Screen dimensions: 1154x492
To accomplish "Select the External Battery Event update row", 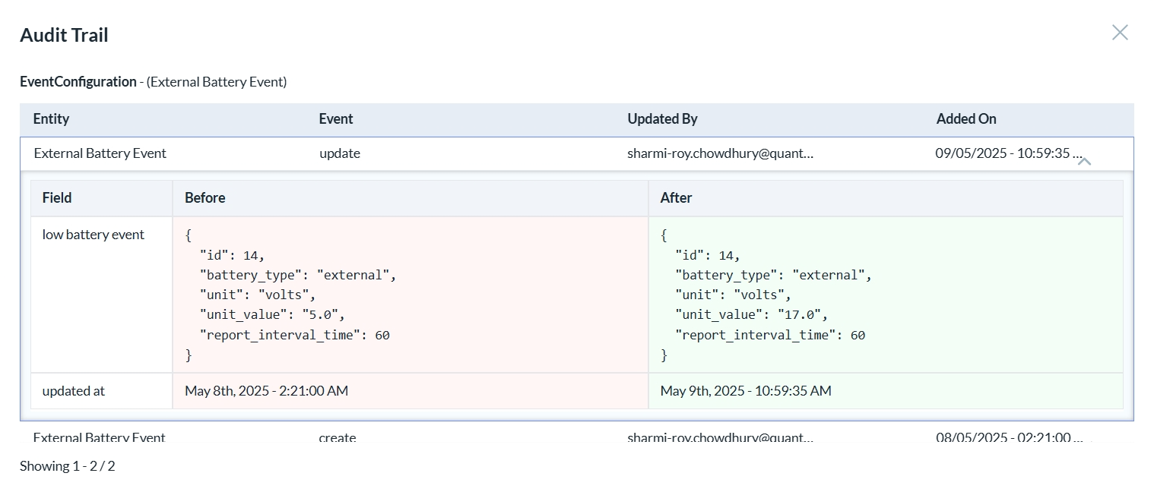I will pyautogui.click(x=100, y=153).
